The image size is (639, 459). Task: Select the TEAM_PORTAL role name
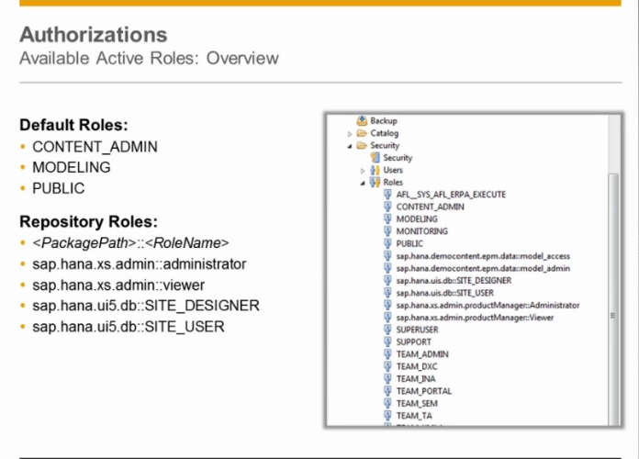coord(424,391)
